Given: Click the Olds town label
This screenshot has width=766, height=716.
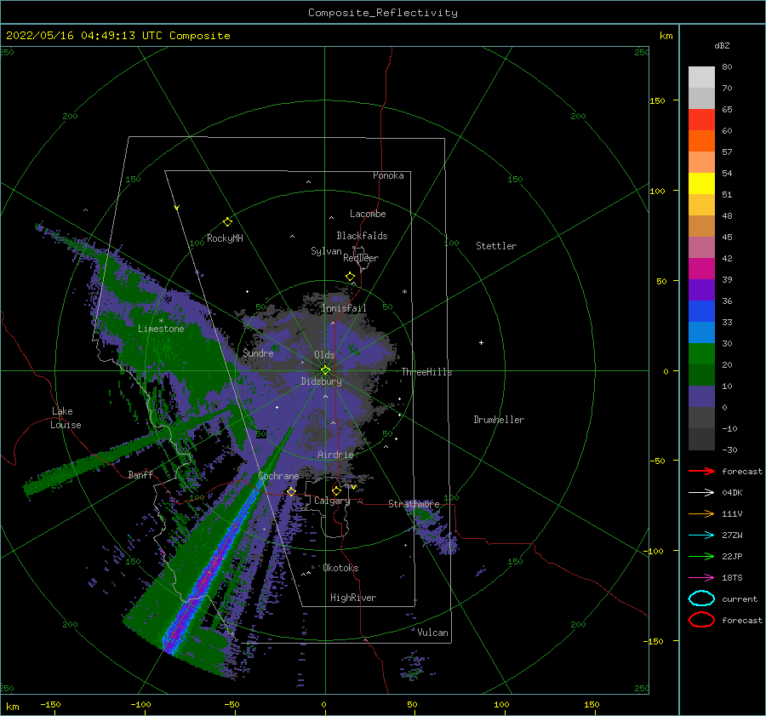Looking at the screenshot, I should pos(324,355).
